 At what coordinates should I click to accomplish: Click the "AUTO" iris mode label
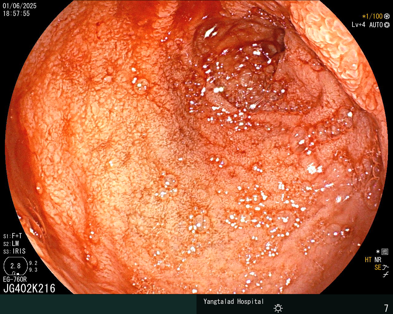point(376,25)
